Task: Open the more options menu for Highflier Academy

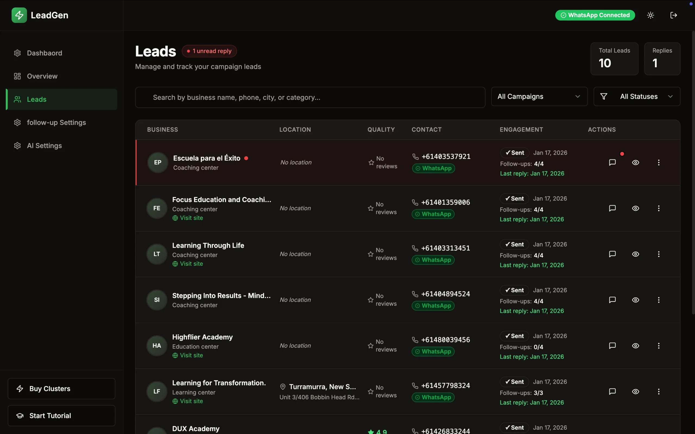Action: pos(659,346)
